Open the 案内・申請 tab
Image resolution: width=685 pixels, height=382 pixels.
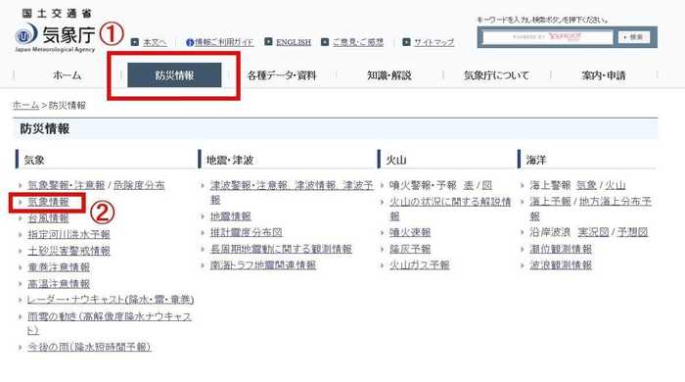pyautogui.click(x=604, y=75)
